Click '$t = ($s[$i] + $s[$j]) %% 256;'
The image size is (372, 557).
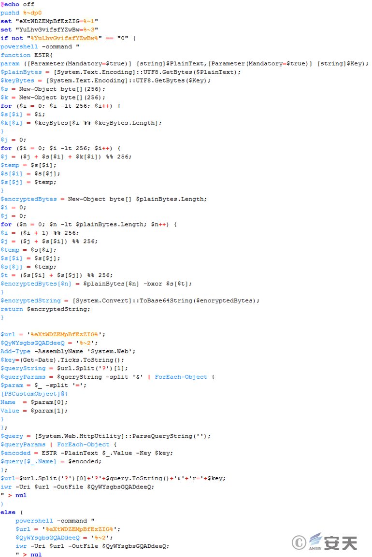click(57, 275)
